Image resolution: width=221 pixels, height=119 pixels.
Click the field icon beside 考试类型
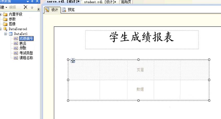16,53
